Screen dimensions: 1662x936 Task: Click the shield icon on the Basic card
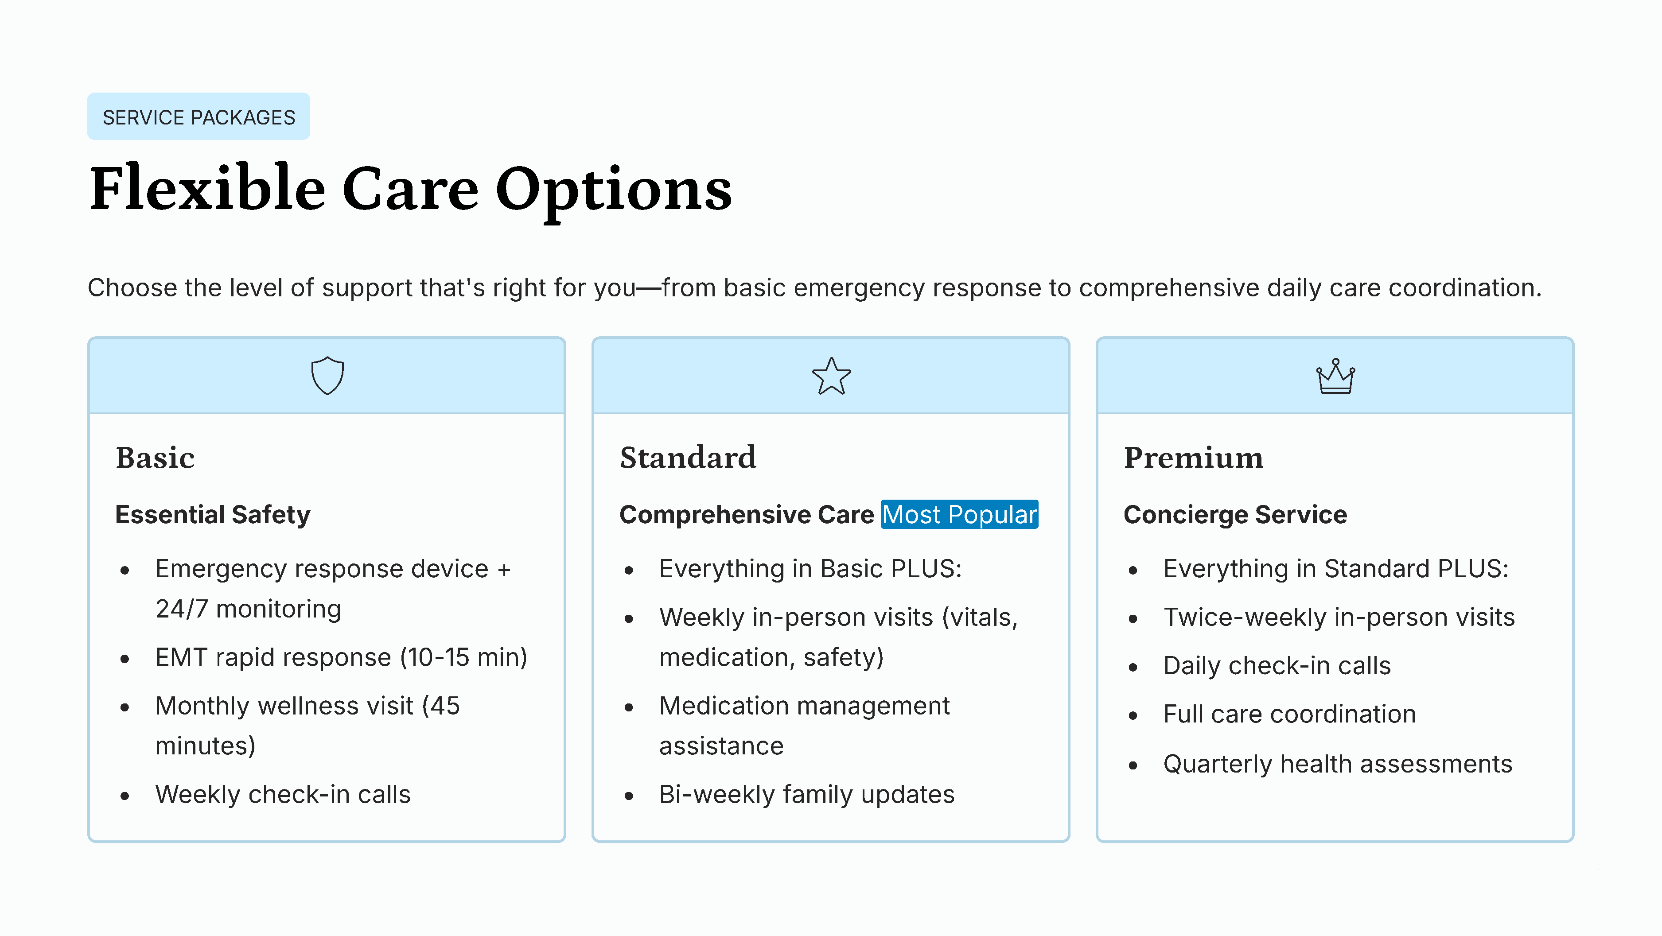click(x=327, y=376)
